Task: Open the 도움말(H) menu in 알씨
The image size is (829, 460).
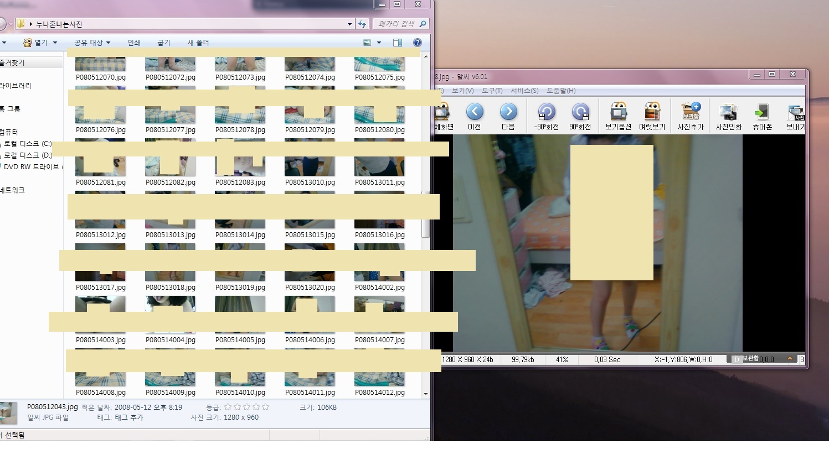Action: (x=561, y=91)
